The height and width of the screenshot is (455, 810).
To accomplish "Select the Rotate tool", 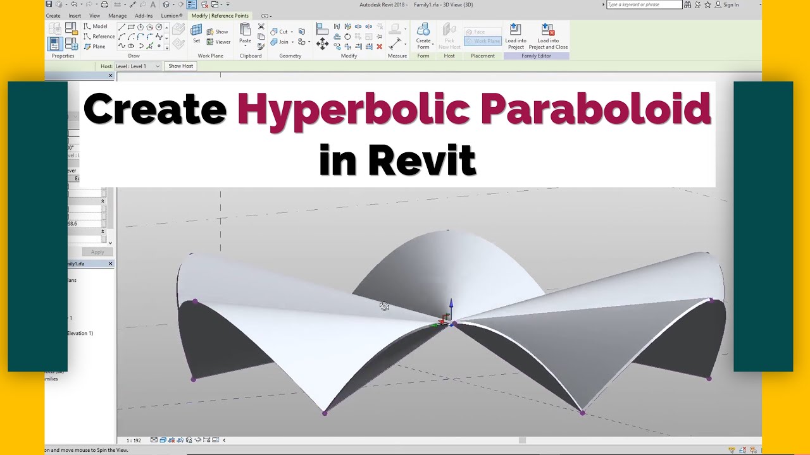I will [x=347, y=37].
